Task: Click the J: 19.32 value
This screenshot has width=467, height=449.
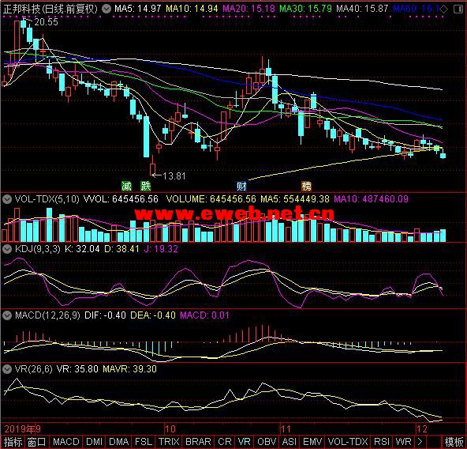Action: click(x=161, y=249)
